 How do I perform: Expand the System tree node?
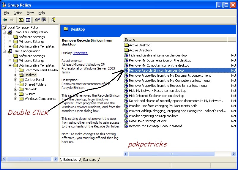tap(16, 94)
